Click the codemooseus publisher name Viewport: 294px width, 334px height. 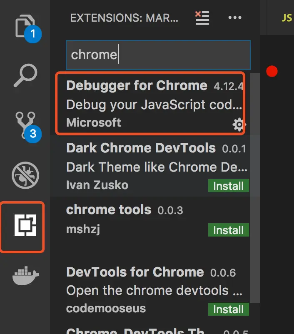(x=106, y=309)
